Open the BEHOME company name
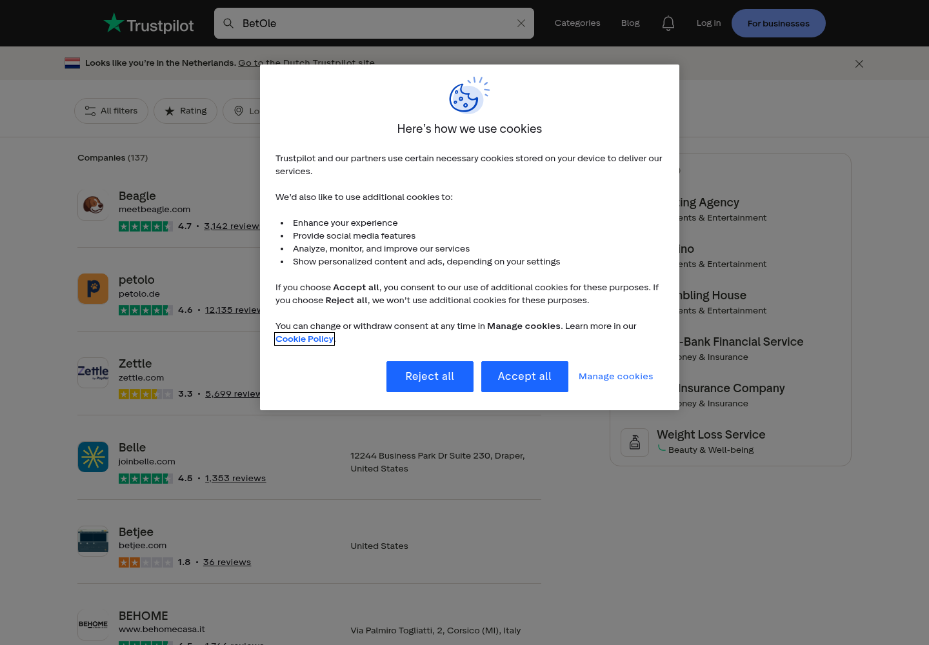This screenshot has width=929, height=645. (143, 616)
